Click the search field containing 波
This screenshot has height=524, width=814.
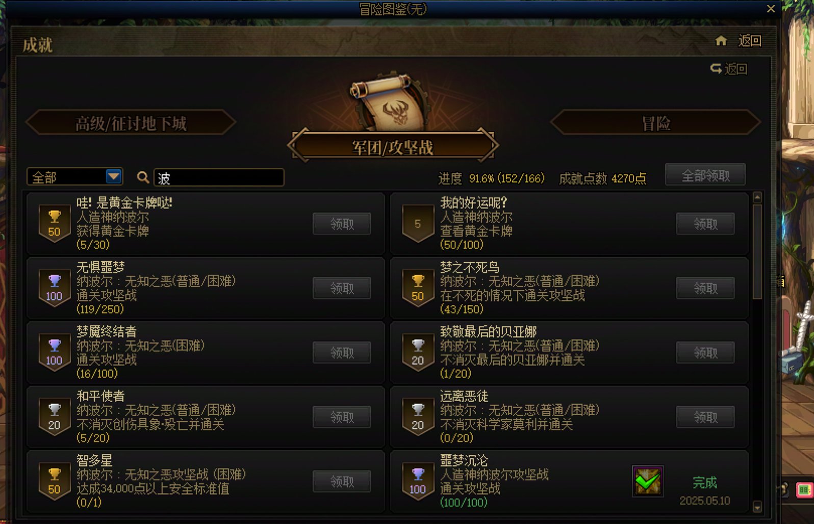click(219, 177)
